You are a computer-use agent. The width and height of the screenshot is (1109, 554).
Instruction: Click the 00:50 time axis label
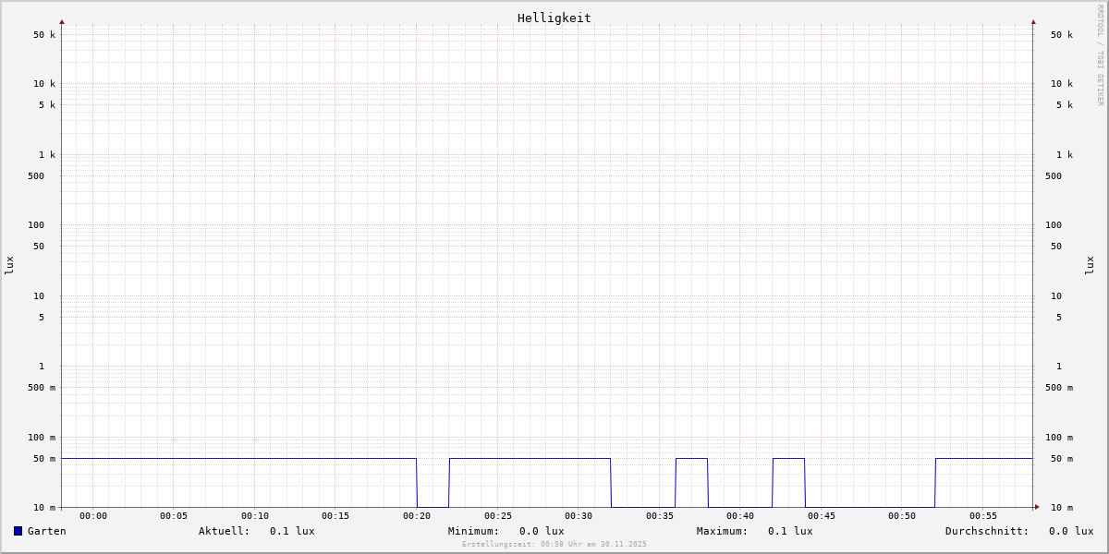pyautogui.click(x=902, y=516)
